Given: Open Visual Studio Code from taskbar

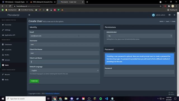Looking at the screenshot, I should click(106, 98).
